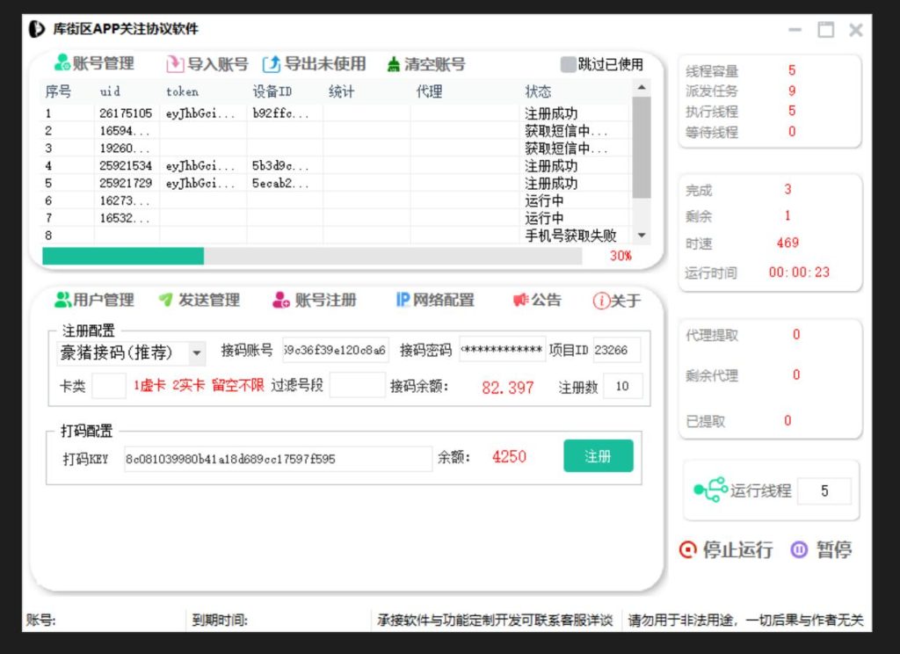Click the green progress bar at 30%

tap(123, 256)
